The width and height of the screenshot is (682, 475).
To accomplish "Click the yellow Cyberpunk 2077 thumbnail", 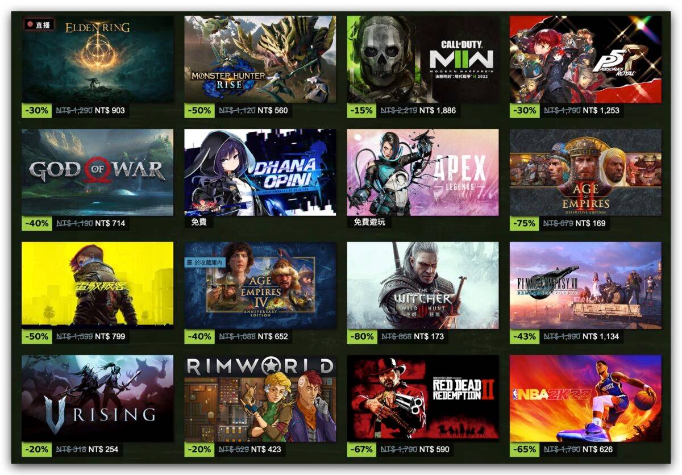I will (97, 285).
